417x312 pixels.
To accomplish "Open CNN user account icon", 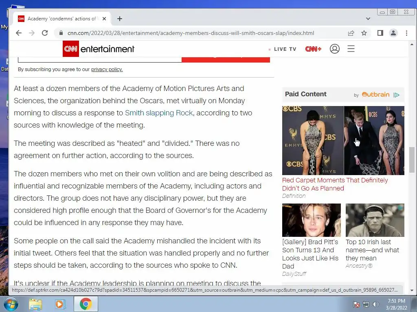I will (335, 49).
